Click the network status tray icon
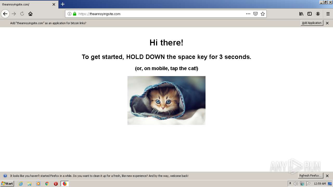Screen dimensions: 333x187 (x=302, y=184)
